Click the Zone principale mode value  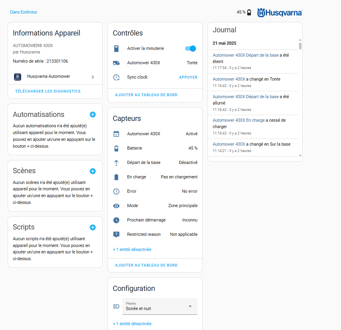tap(183, 206)
